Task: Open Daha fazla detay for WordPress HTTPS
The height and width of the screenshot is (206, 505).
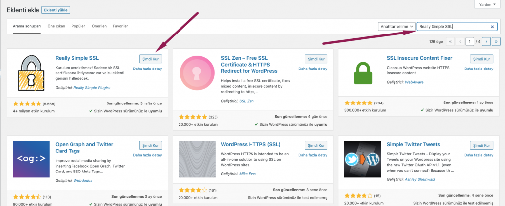Action: (313, 155)
